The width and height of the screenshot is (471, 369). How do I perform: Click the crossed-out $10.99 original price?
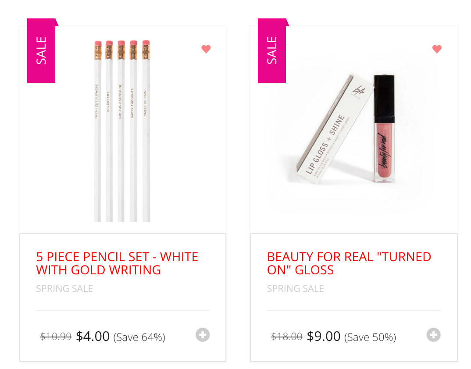point(56,337)
